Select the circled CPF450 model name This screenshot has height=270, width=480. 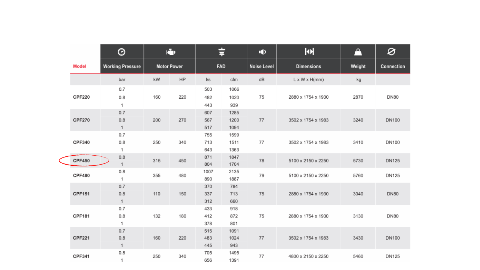[x=81, y=161]
